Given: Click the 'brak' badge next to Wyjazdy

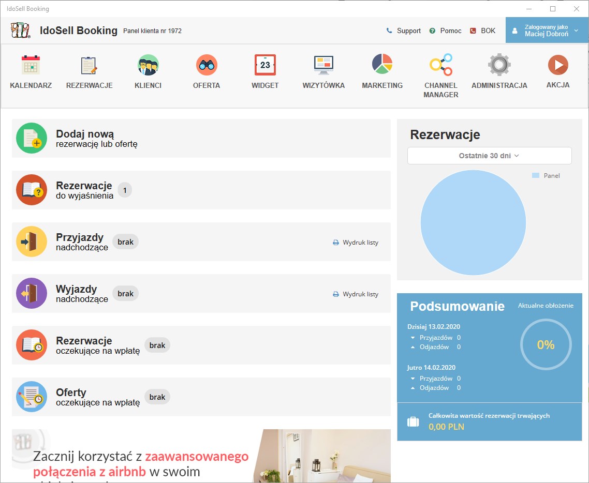Looking at the screenshot, I should click(x=125, y=294).
